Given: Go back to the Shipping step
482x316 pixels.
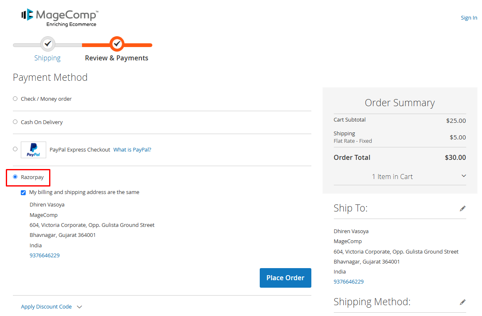Looking at the screenshot, I should tap(47, 58).
